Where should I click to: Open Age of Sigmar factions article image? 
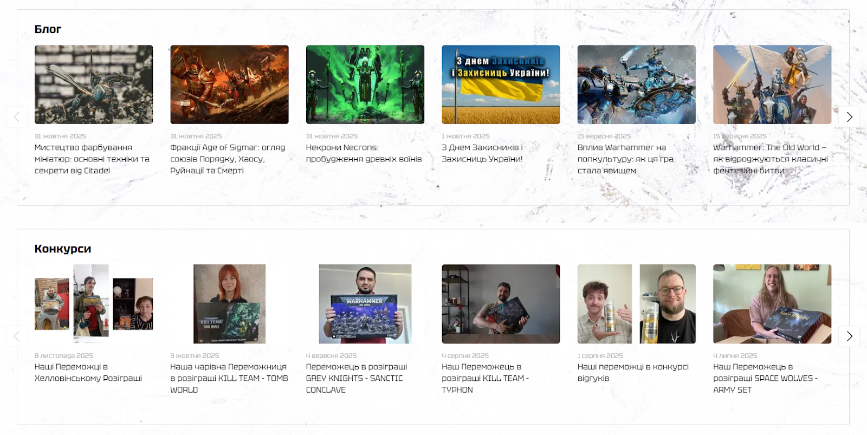229,85
